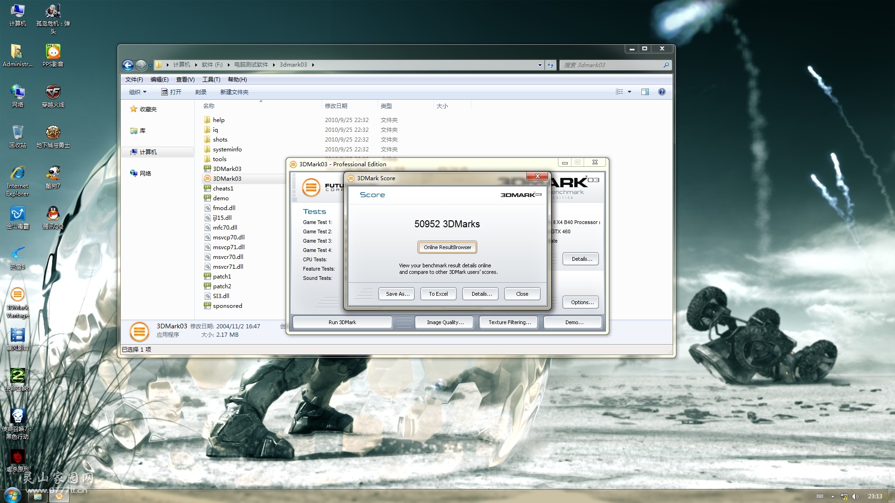The height and width of the screenshot is (503, 895).
Task: Click 打开 in the Explorer toolbar
Action: coord(171,92)
